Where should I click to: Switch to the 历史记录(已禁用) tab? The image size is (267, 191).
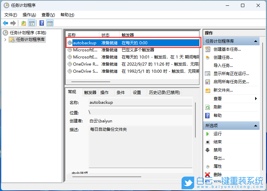[x=164, y=93]
